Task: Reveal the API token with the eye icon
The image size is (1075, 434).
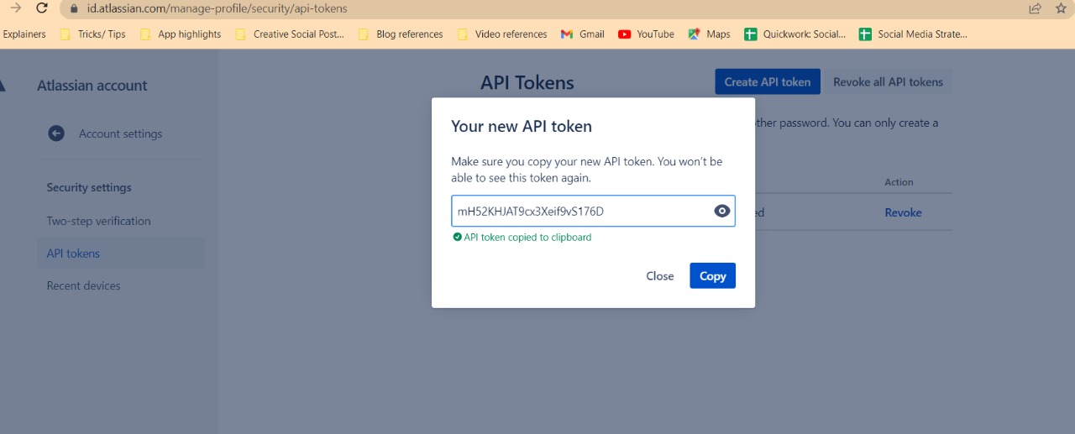Action: click(x=721, y=211)
